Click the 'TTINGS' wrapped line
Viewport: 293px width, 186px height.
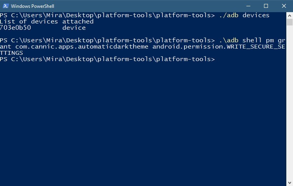11,53
